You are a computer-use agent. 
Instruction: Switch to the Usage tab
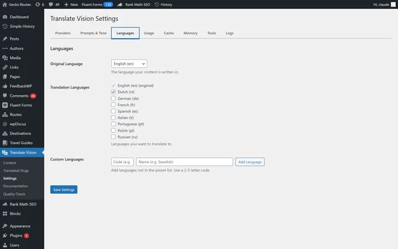149,33
